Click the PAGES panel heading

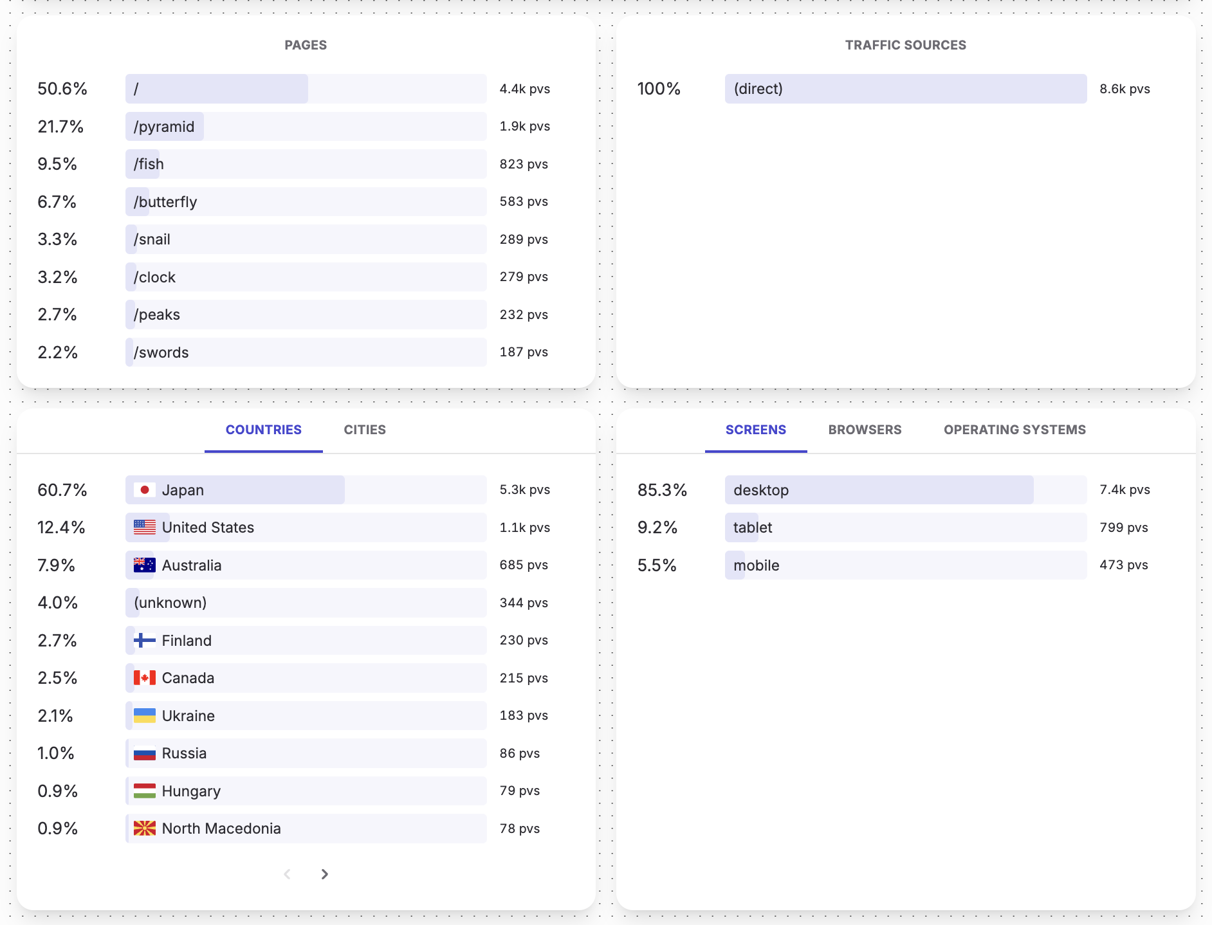point(306,45)
